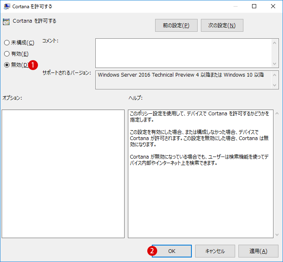
Task: Select the 無効(D) radio button
Action: [x=7, y=65]
